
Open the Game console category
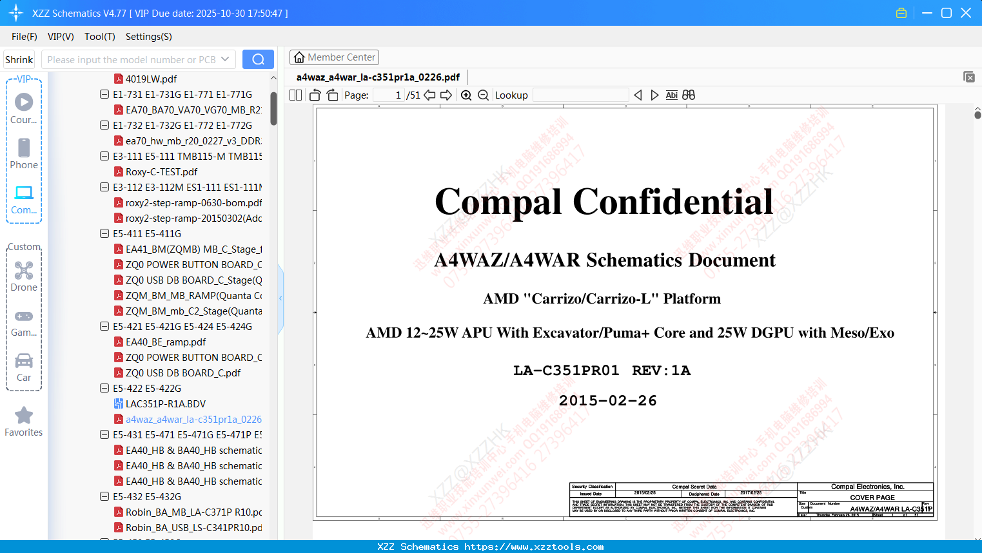coord(24,322)
